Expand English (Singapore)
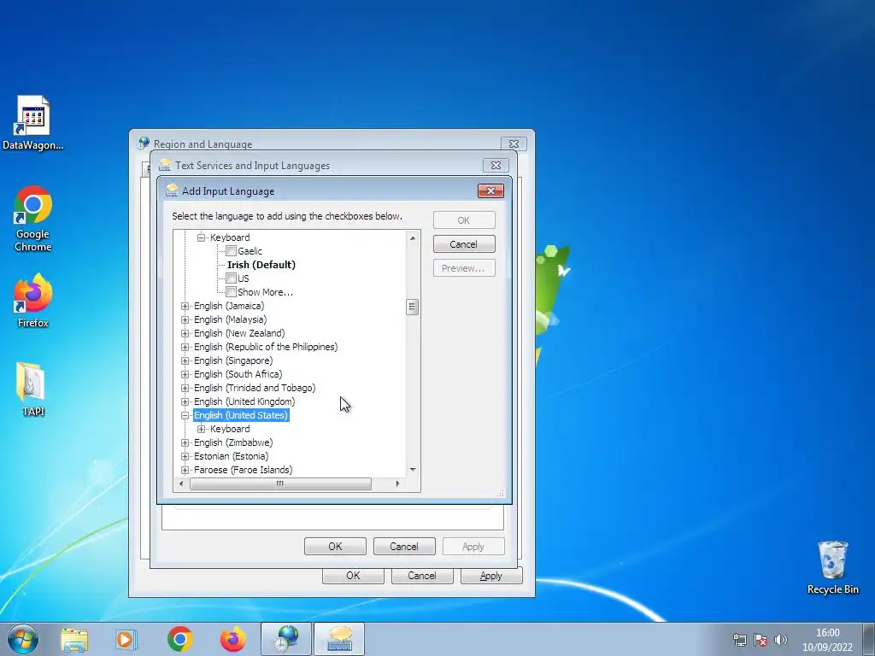Viewport: 875px width, 656px height. tap(185, 360)
